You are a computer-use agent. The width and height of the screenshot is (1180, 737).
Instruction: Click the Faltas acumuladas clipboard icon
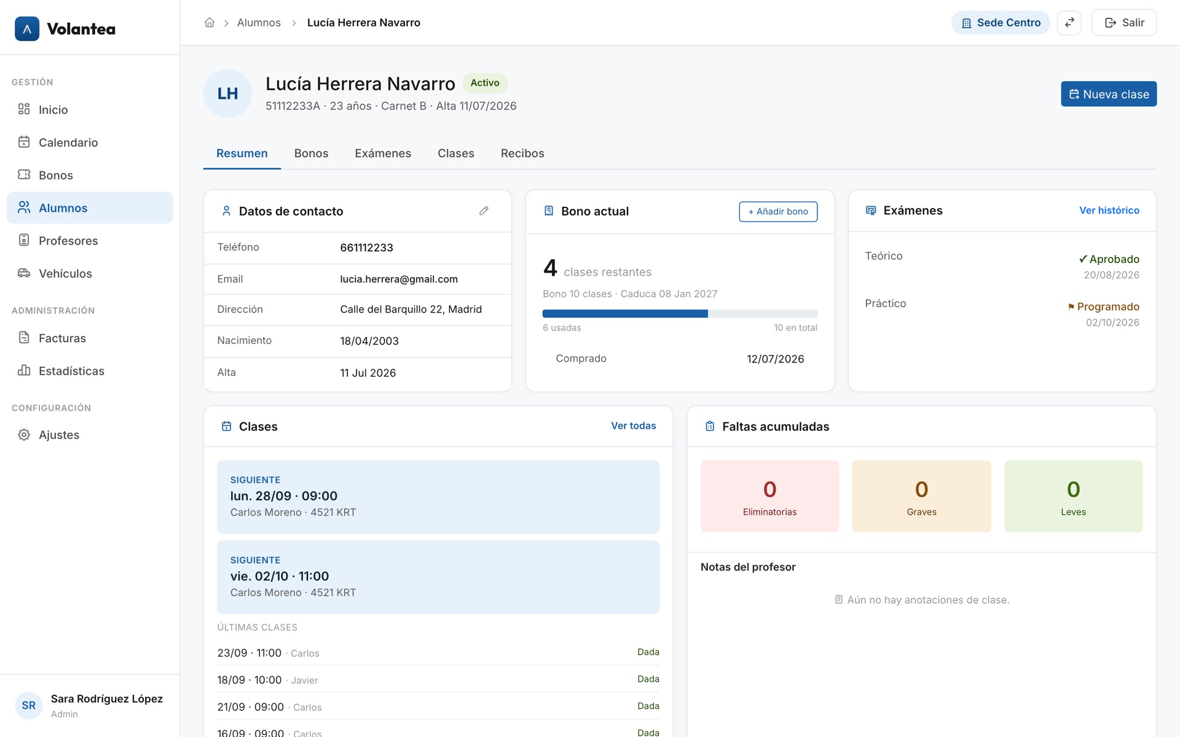710,426
